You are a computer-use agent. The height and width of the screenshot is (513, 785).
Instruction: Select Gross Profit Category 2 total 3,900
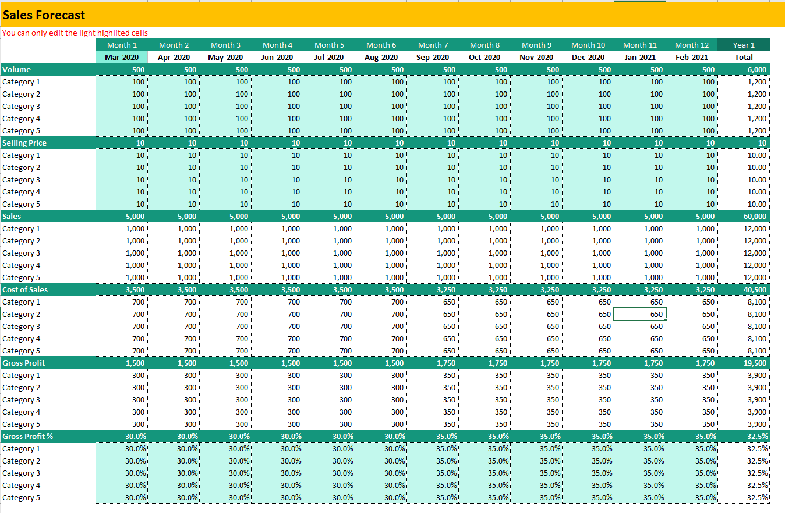744,387
